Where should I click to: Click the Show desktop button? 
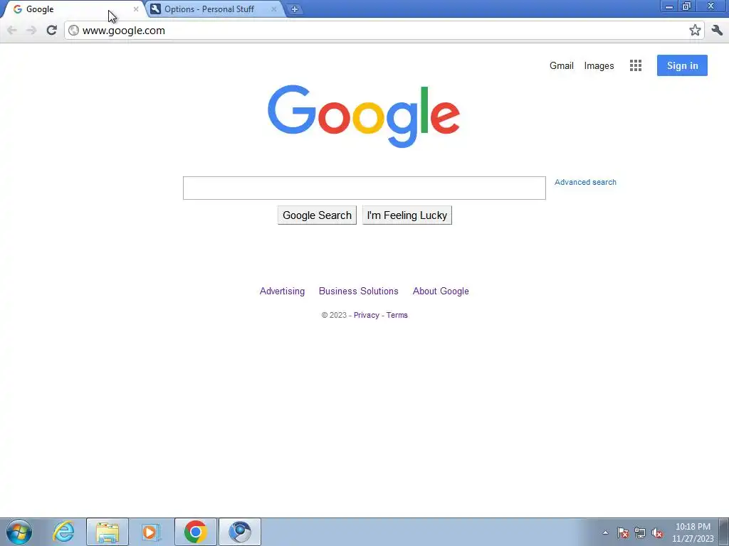[724, 532]
